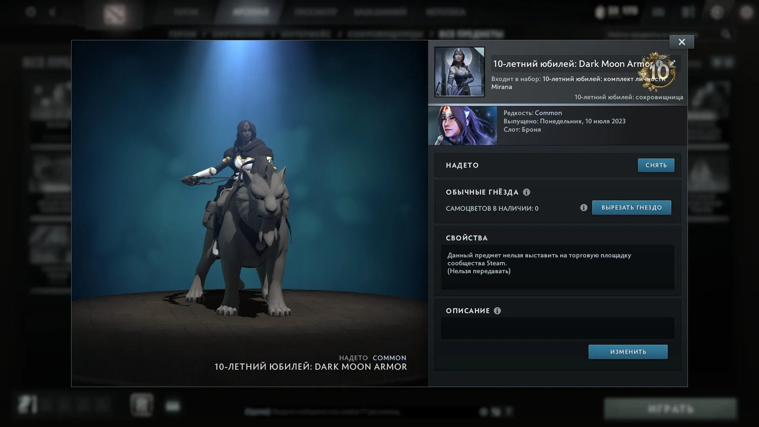Select the 'САМОЦВЕТОВ В НАЛИЧИИ: 0' text
This screenshot has height=427, width=759.
pos(492,208)
